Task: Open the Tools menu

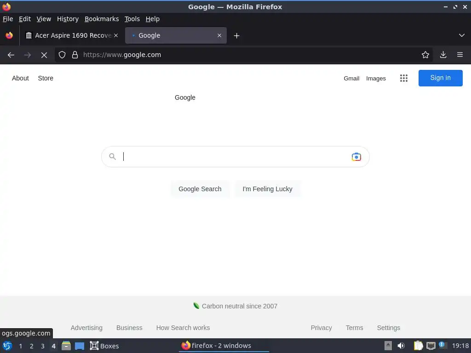Action: pos(132,19)
